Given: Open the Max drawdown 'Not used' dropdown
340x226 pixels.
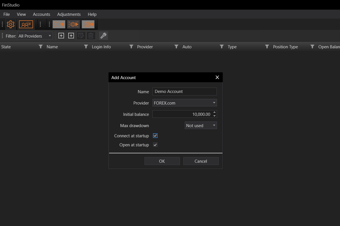Looking at the screenshot, I should point(201,125).
